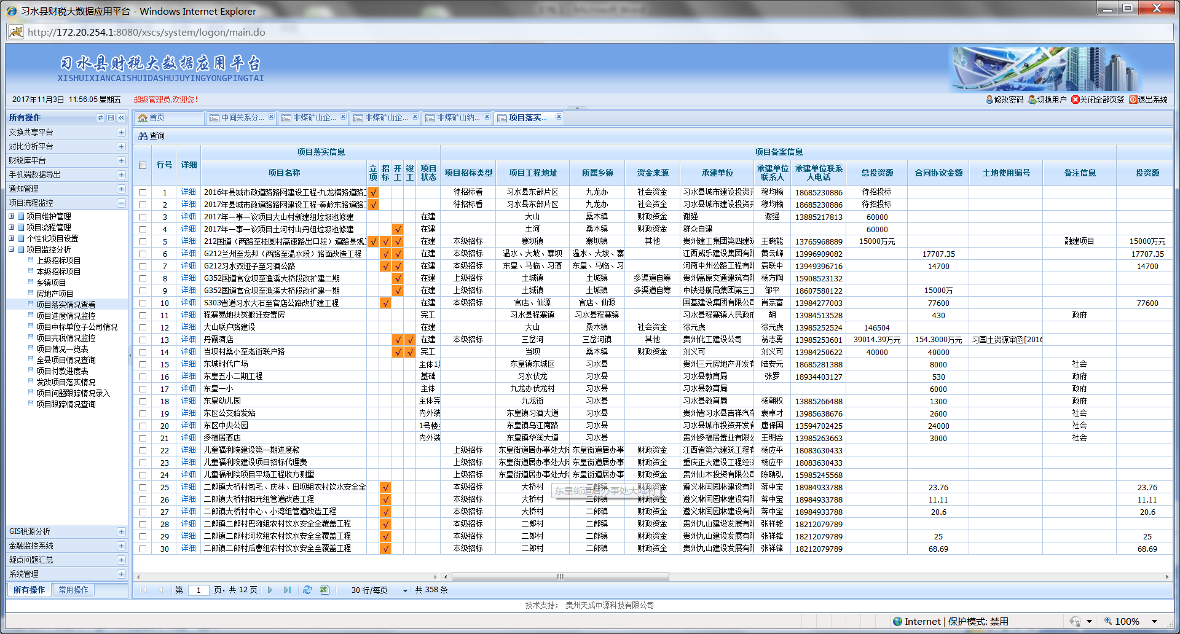Go to next page using arrow icon
Viewport: 1180px width, 634px height.
point(270,590)
